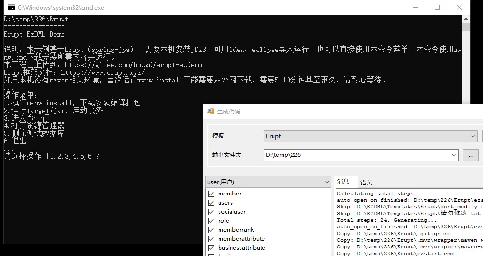Click the 'Erupt-EzDML-Demo' heading in cmd
Screen dimensions: 483x256
34,34
